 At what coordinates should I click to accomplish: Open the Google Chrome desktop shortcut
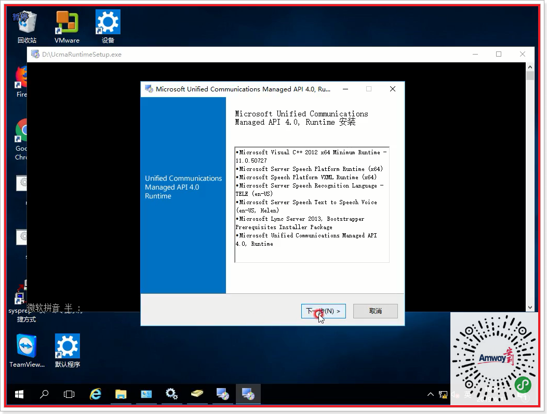point(21,140)
